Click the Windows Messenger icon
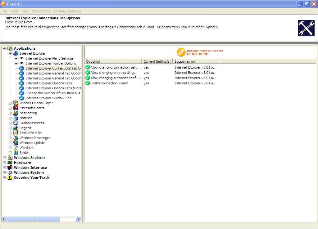Image resolution: width=318 pixels, height=229 pixels. coord(16,138)
